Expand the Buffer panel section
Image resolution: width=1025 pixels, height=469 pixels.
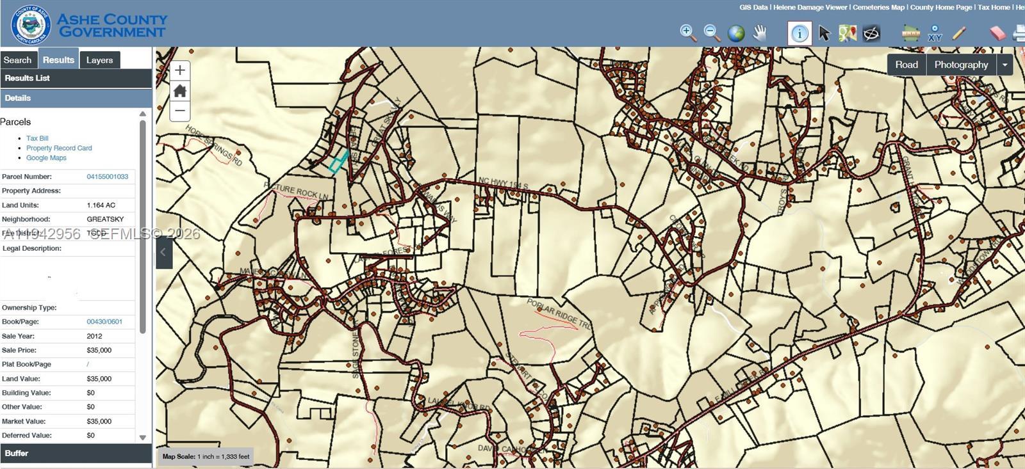tap(76, 453)
